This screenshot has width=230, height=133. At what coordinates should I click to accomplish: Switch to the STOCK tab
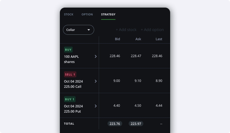click(69, 15)
